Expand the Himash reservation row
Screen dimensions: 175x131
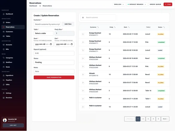click(83, 74)
